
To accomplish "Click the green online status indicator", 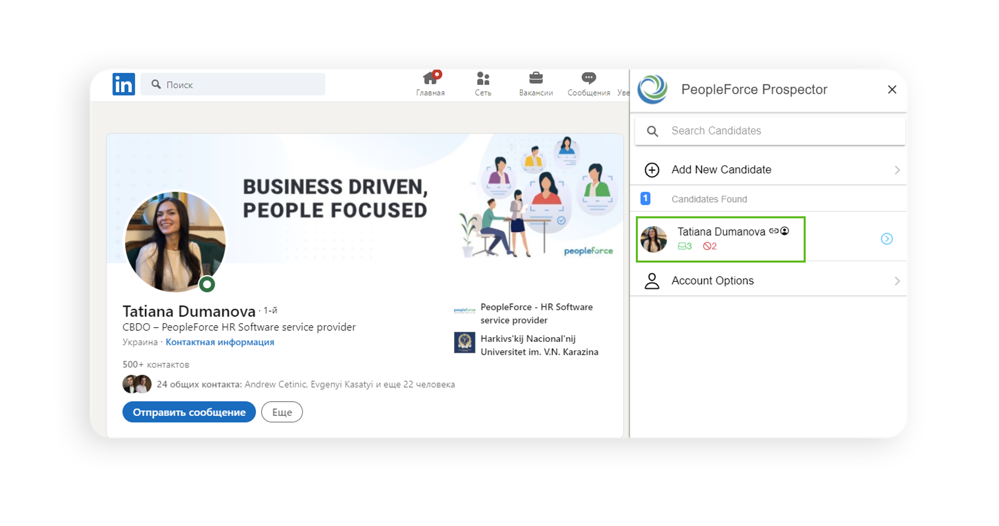I will coord(207,284).
